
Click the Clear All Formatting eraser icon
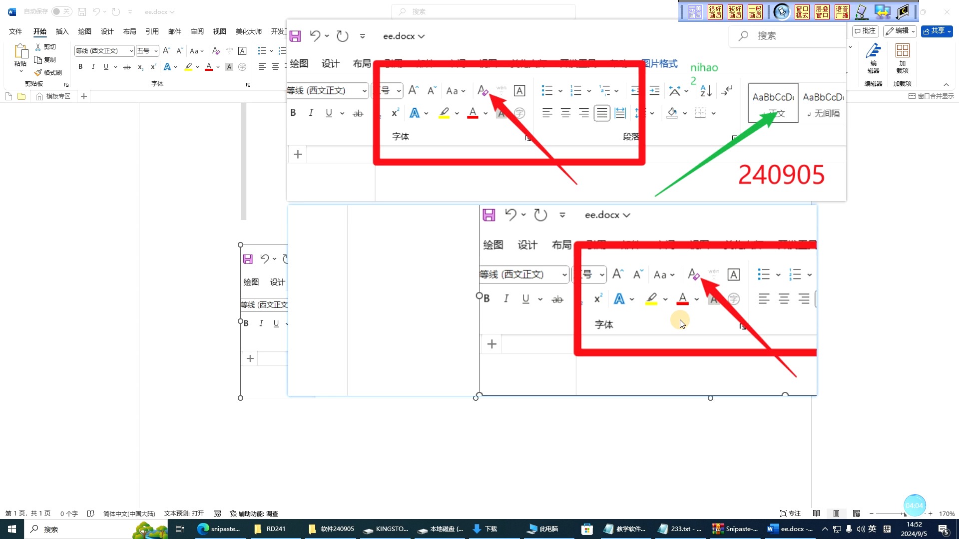click(216, 51)
